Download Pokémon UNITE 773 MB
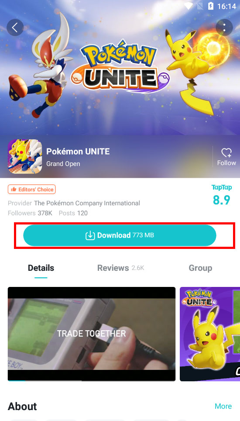Screen dimensions: 240x421 click(x=120, y=235)
